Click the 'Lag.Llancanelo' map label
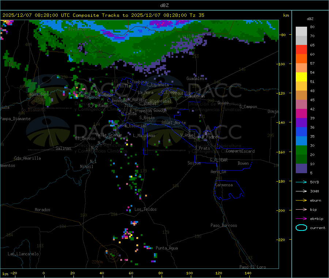Viewport: 329px width, 278px height. (x=23, y=254)
